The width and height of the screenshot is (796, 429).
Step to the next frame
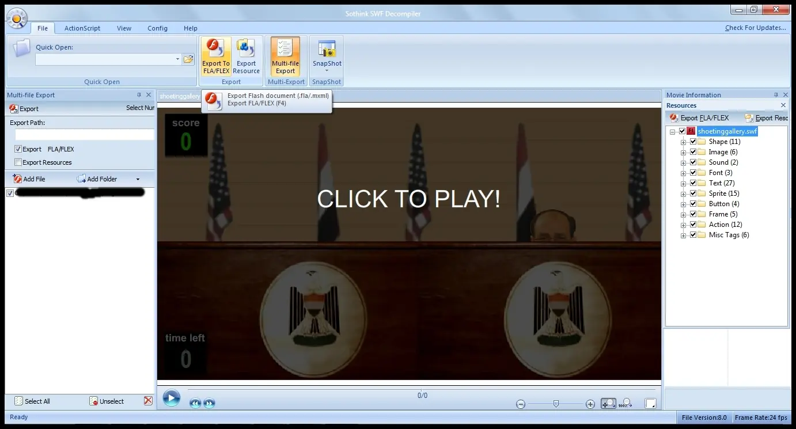209,404
